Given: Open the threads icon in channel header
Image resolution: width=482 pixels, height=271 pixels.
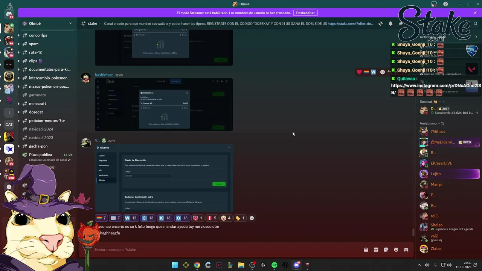Looking at the screenshot, I should (x=381, y=23).
